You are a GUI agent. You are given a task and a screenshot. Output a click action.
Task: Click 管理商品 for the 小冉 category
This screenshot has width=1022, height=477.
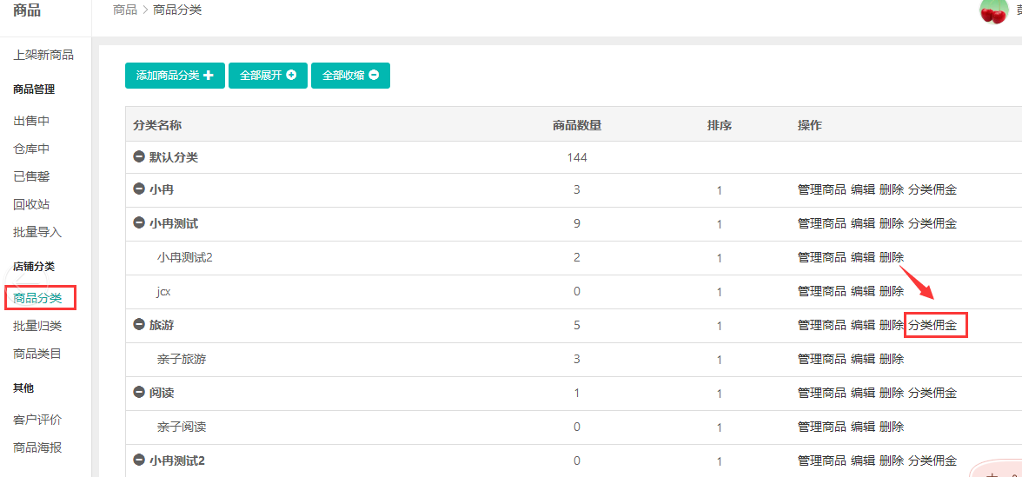pyautogui.click(x=821, y=189)
